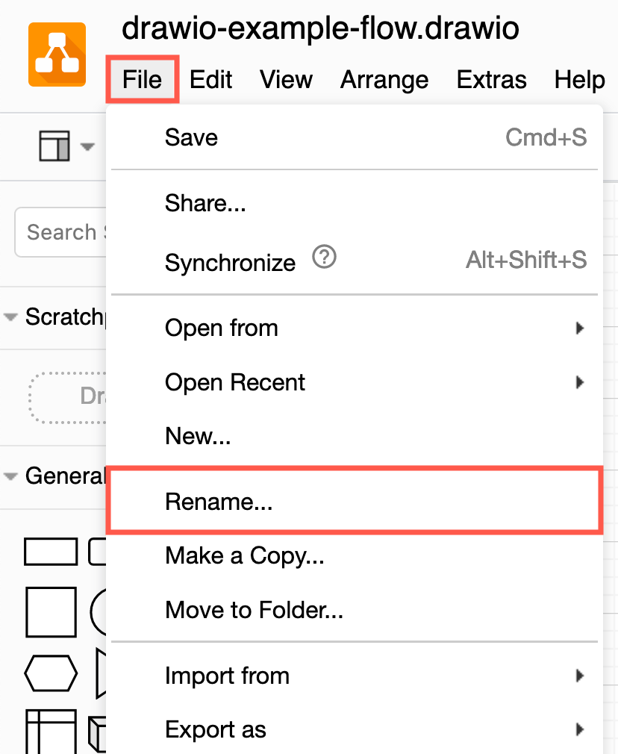Click the Synchronize help question mark icon
Image resolution: width=618 pixels, height=754 pixels.
[324, 258]
